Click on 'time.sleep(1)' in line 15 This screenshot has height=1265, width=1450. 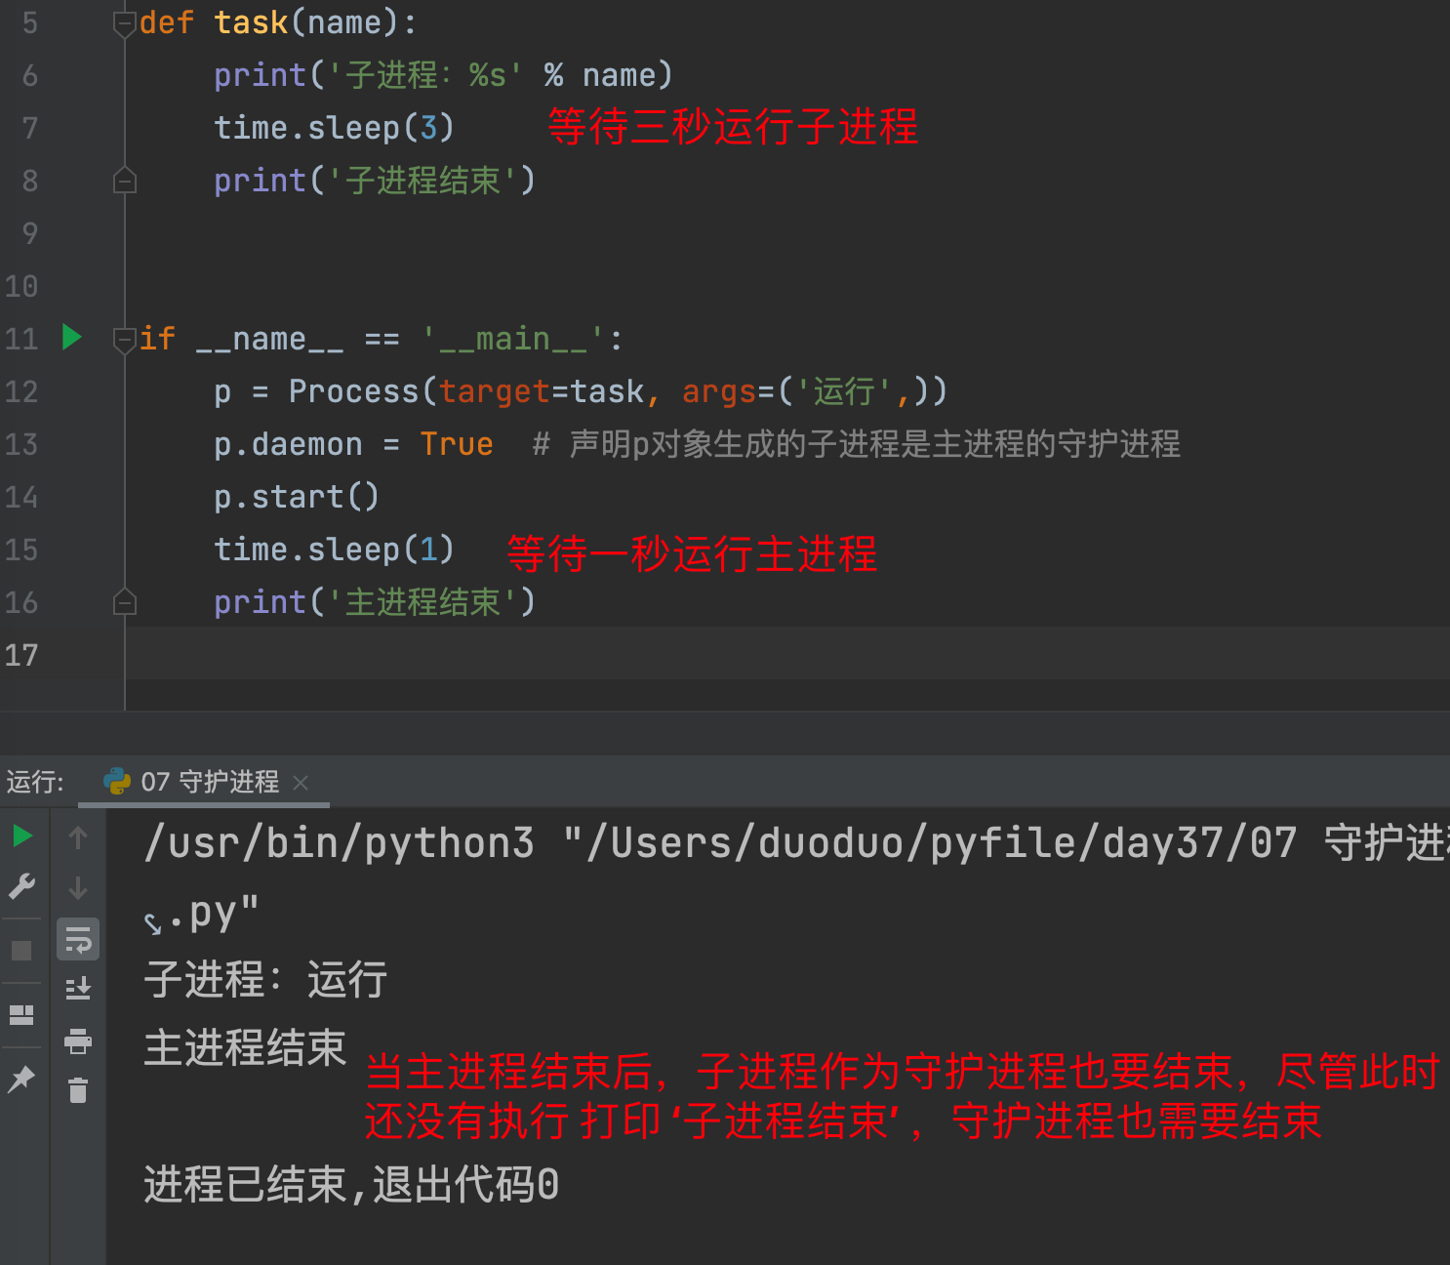334,550
